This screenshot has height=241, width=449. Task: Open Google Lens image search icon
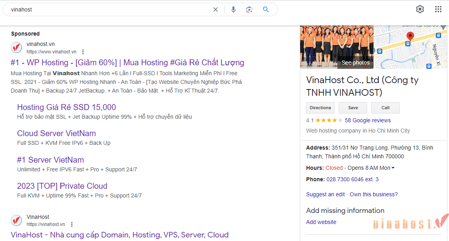tap(249, 10)
